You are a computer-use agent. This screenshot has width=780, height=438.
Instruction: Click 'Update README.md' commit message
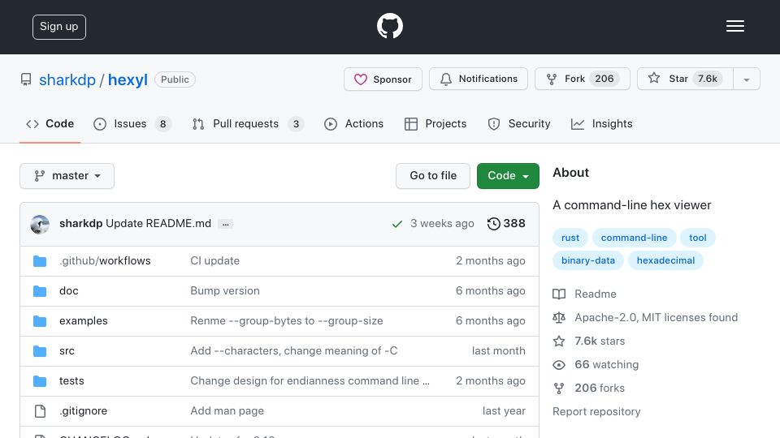pos(158,224)
